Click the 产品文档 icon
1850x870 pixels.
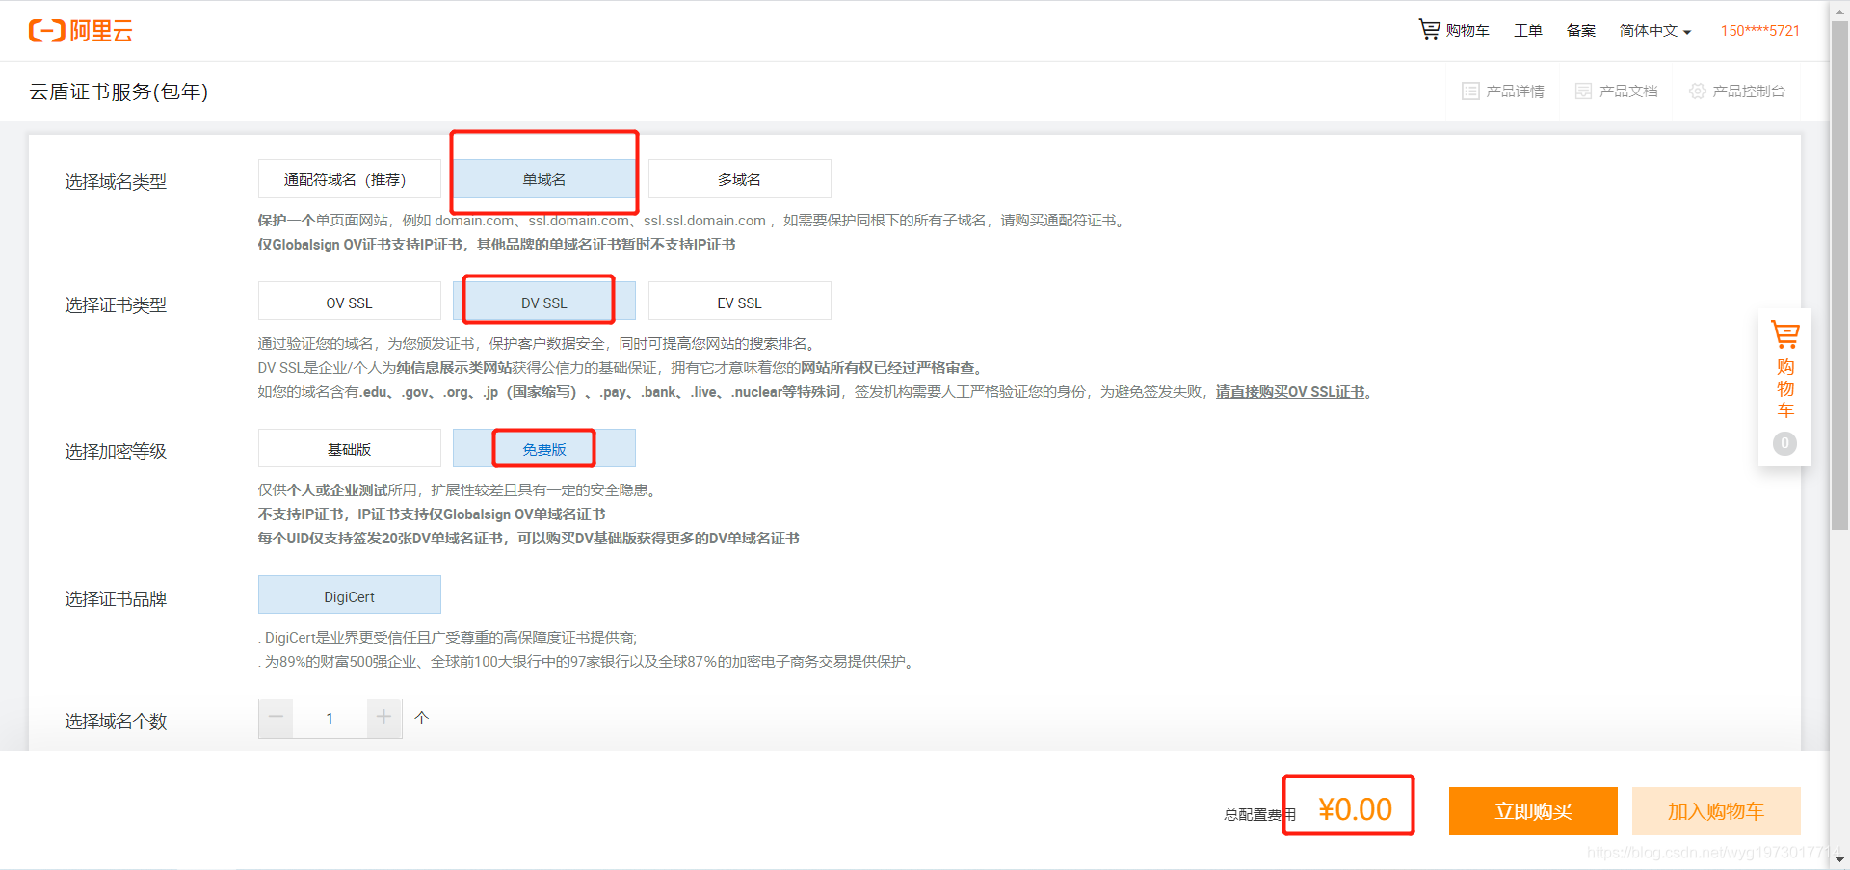[x=1583, y=92]
